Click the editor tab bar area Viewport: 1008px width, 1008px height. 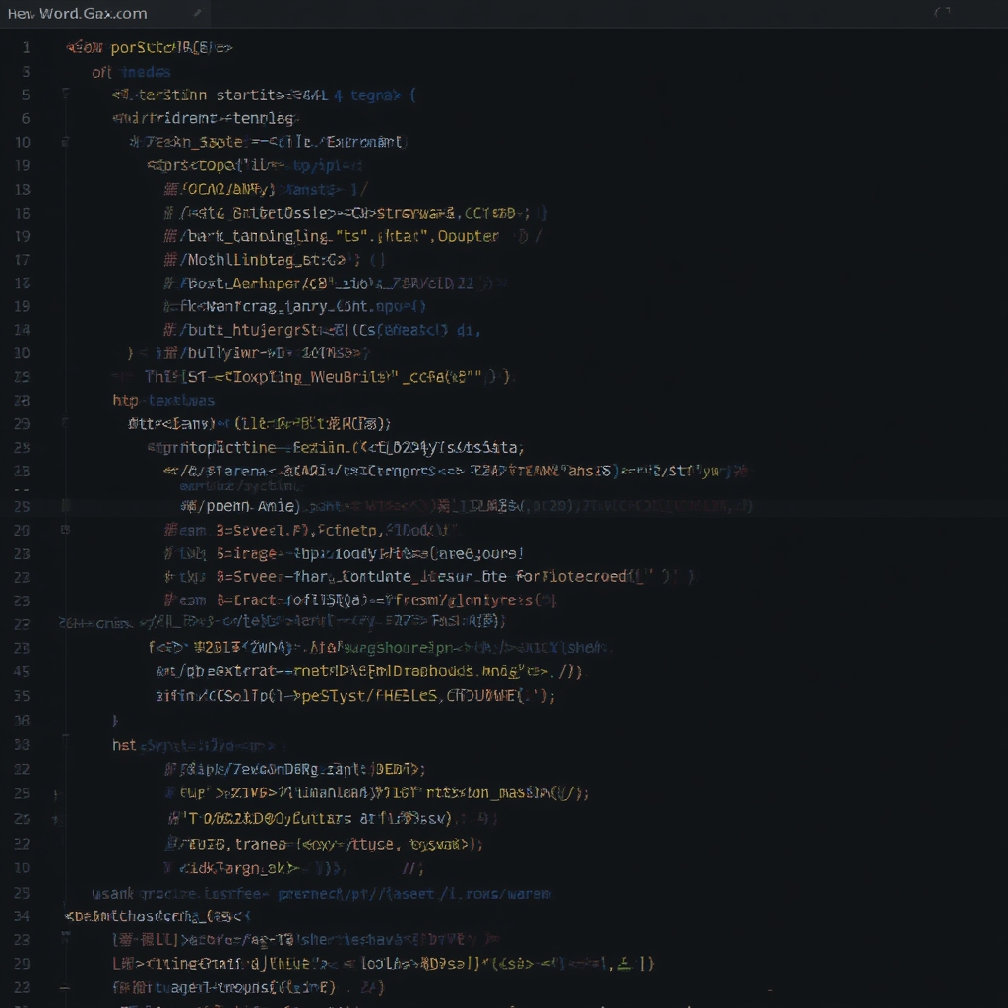[492, 13]
